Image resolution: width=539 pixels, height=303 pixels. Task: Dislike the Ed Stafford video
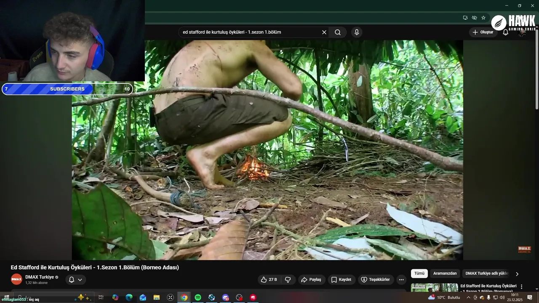coord(288,279)
